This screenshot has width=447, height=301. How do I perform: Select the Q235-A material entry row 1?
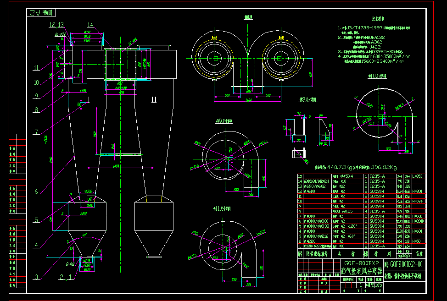(376, 245)
